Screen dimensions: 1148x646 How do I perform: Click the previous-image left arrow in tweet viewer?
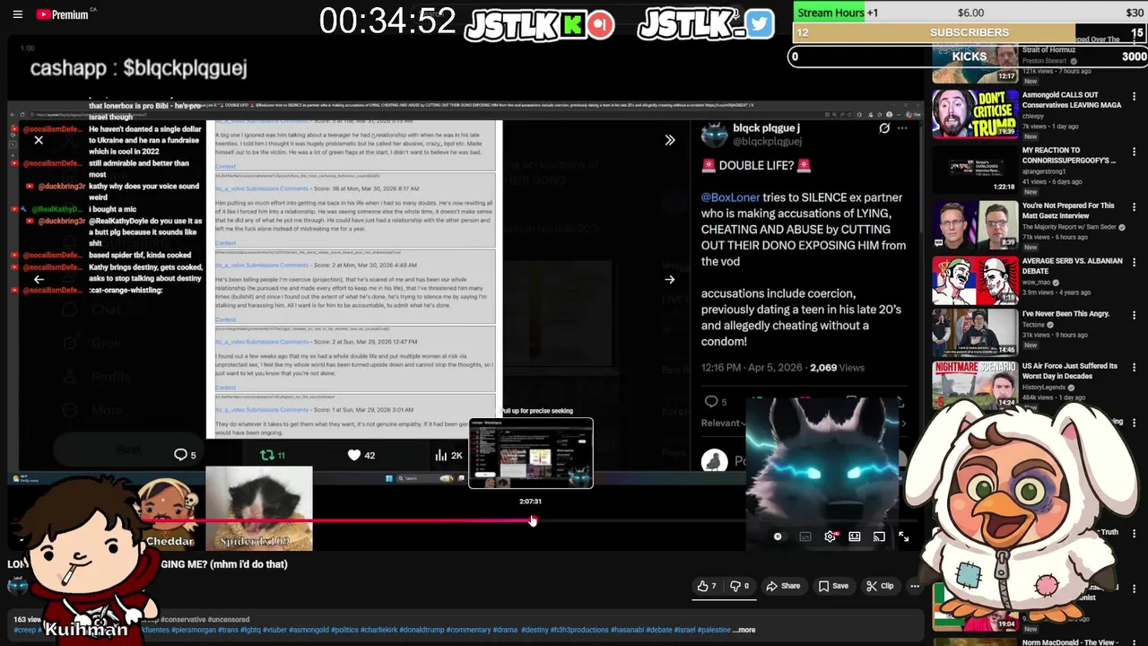click(39, 279)
